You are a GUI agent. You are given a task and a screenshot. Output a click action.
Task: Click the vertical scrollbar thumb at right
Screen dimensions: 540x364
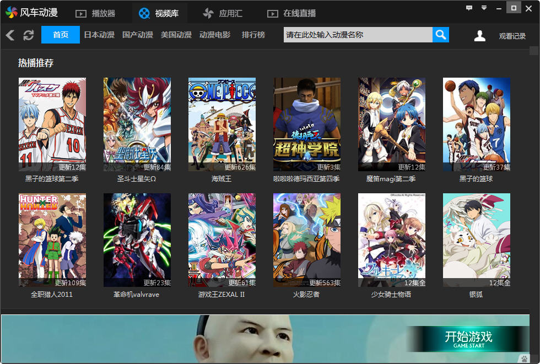tap(534, 51)
